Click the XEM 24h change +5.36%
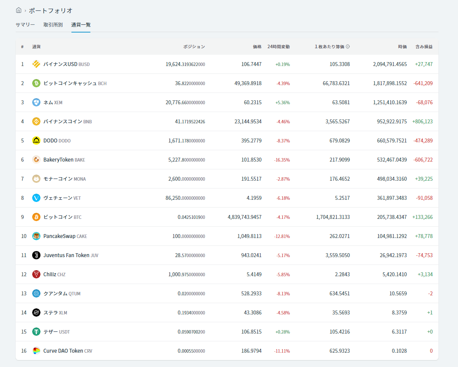The height and width of the screenshot is (367, 458). pos(282,102)
